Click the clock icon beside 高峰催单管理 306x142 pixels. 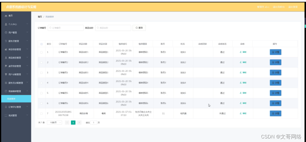coord(6,91)
